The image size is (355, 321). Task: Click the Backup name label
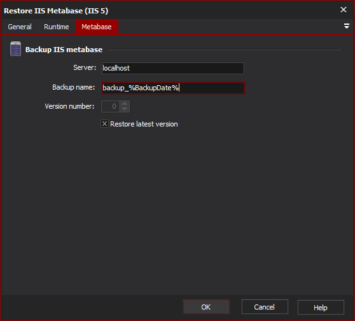pyautogui.click(x=73, y=87)
